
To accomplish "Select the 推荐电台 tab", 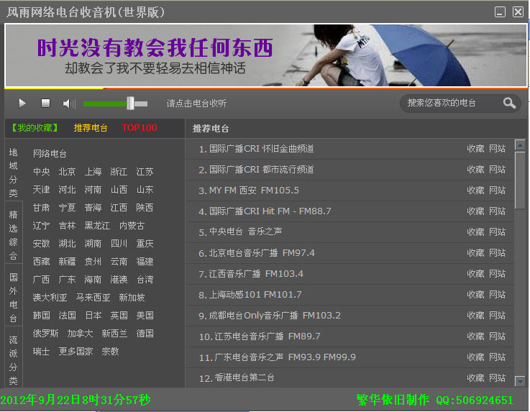I will pos(91,128).
